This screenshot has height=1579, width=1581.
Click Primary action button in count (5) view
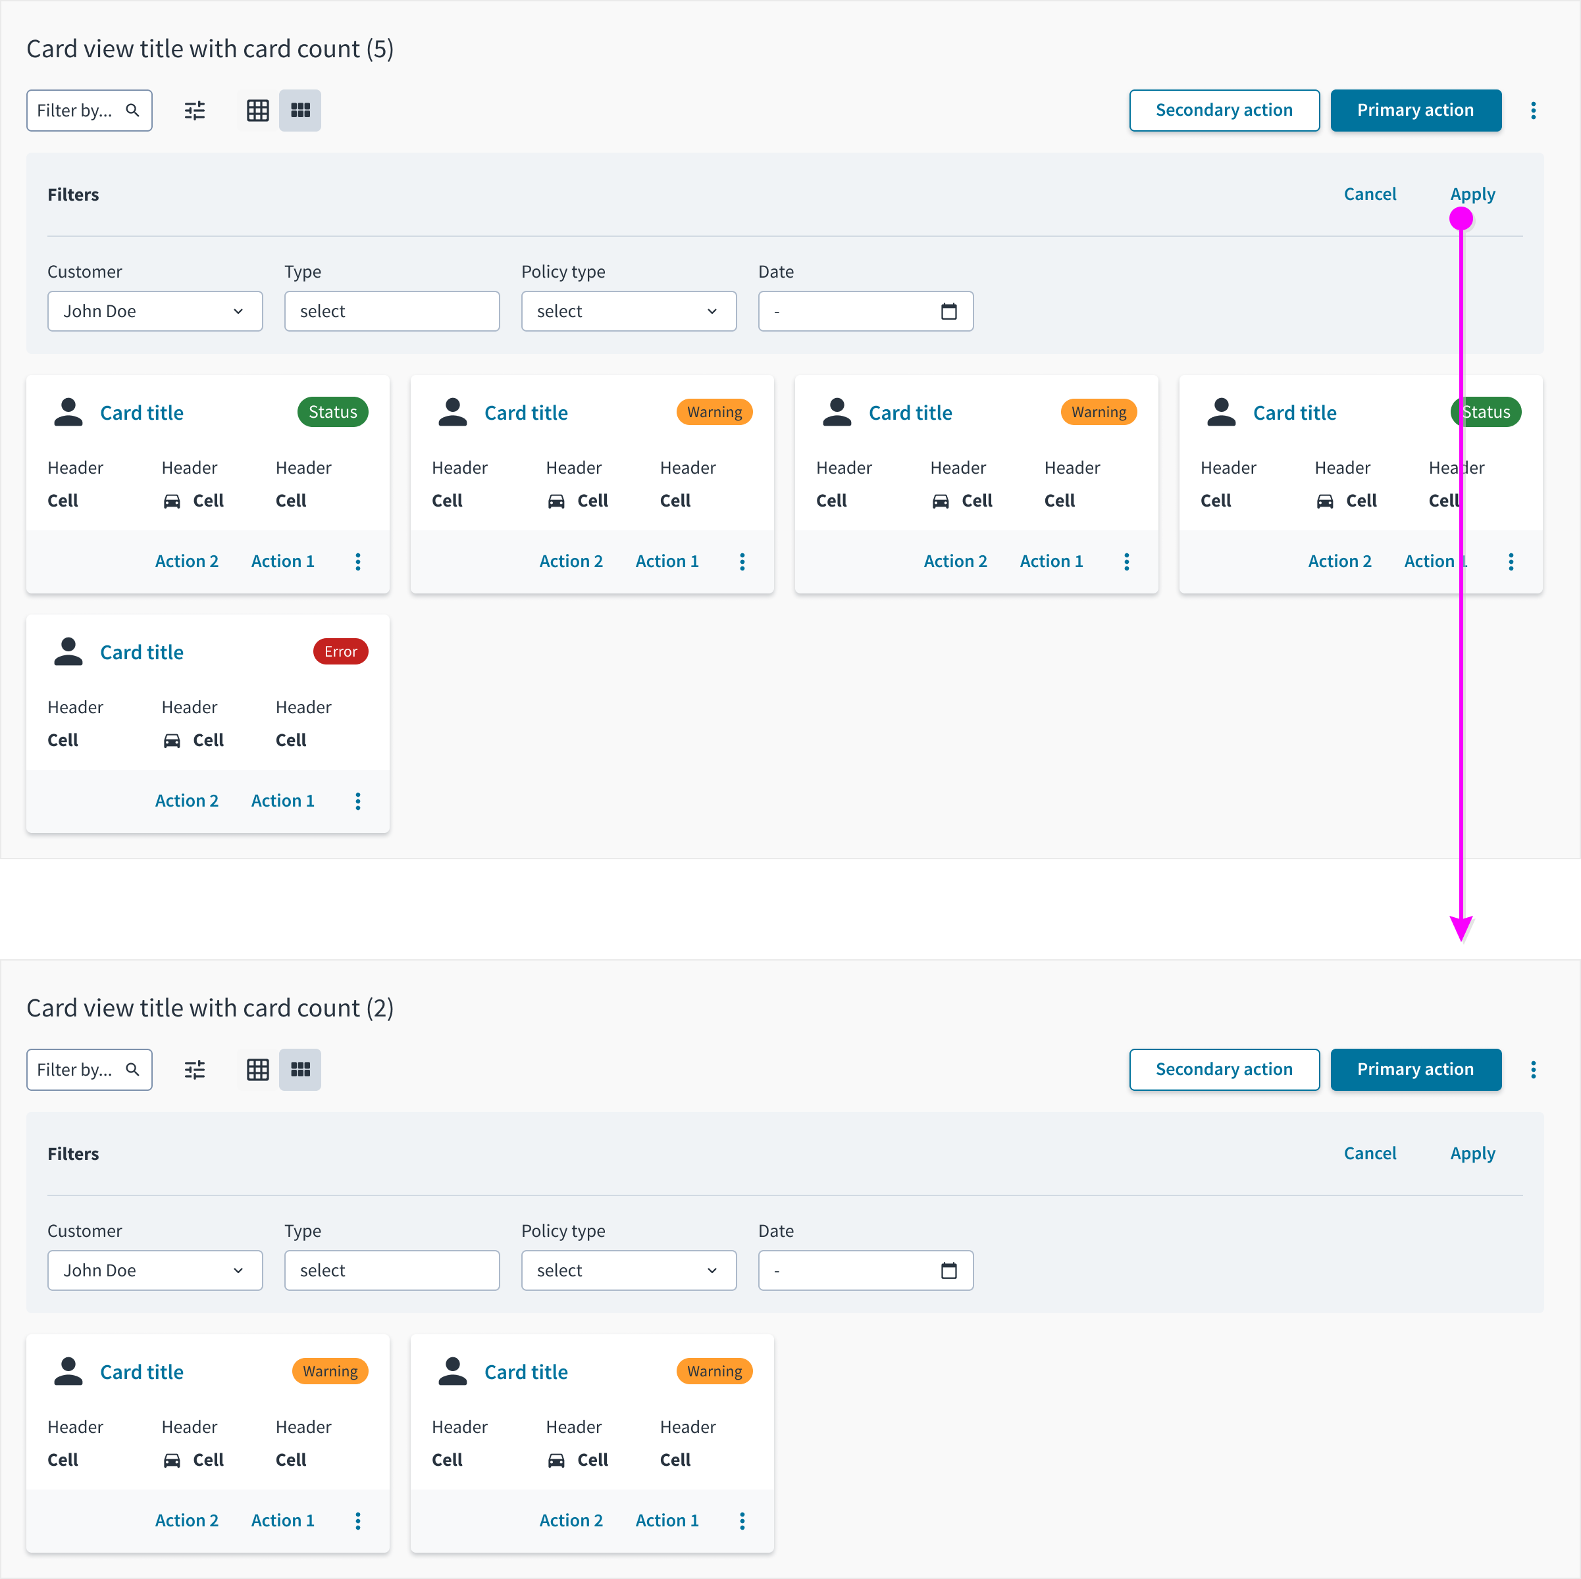point(1415,111)
